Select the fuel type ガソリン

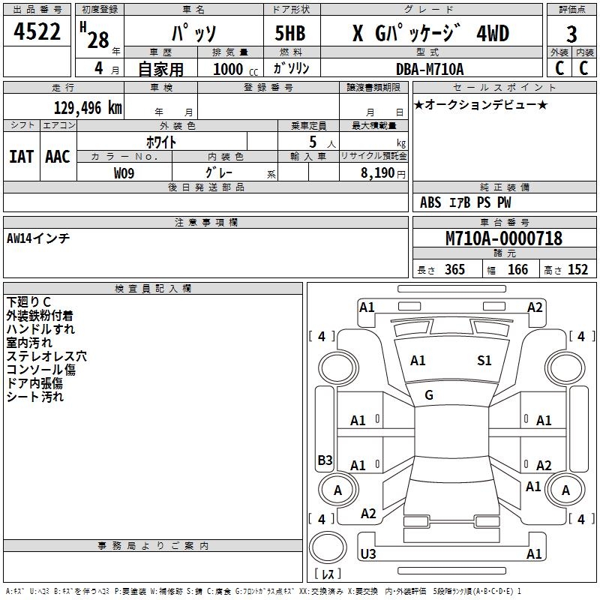pyautogui.click(x=291, y=68)
